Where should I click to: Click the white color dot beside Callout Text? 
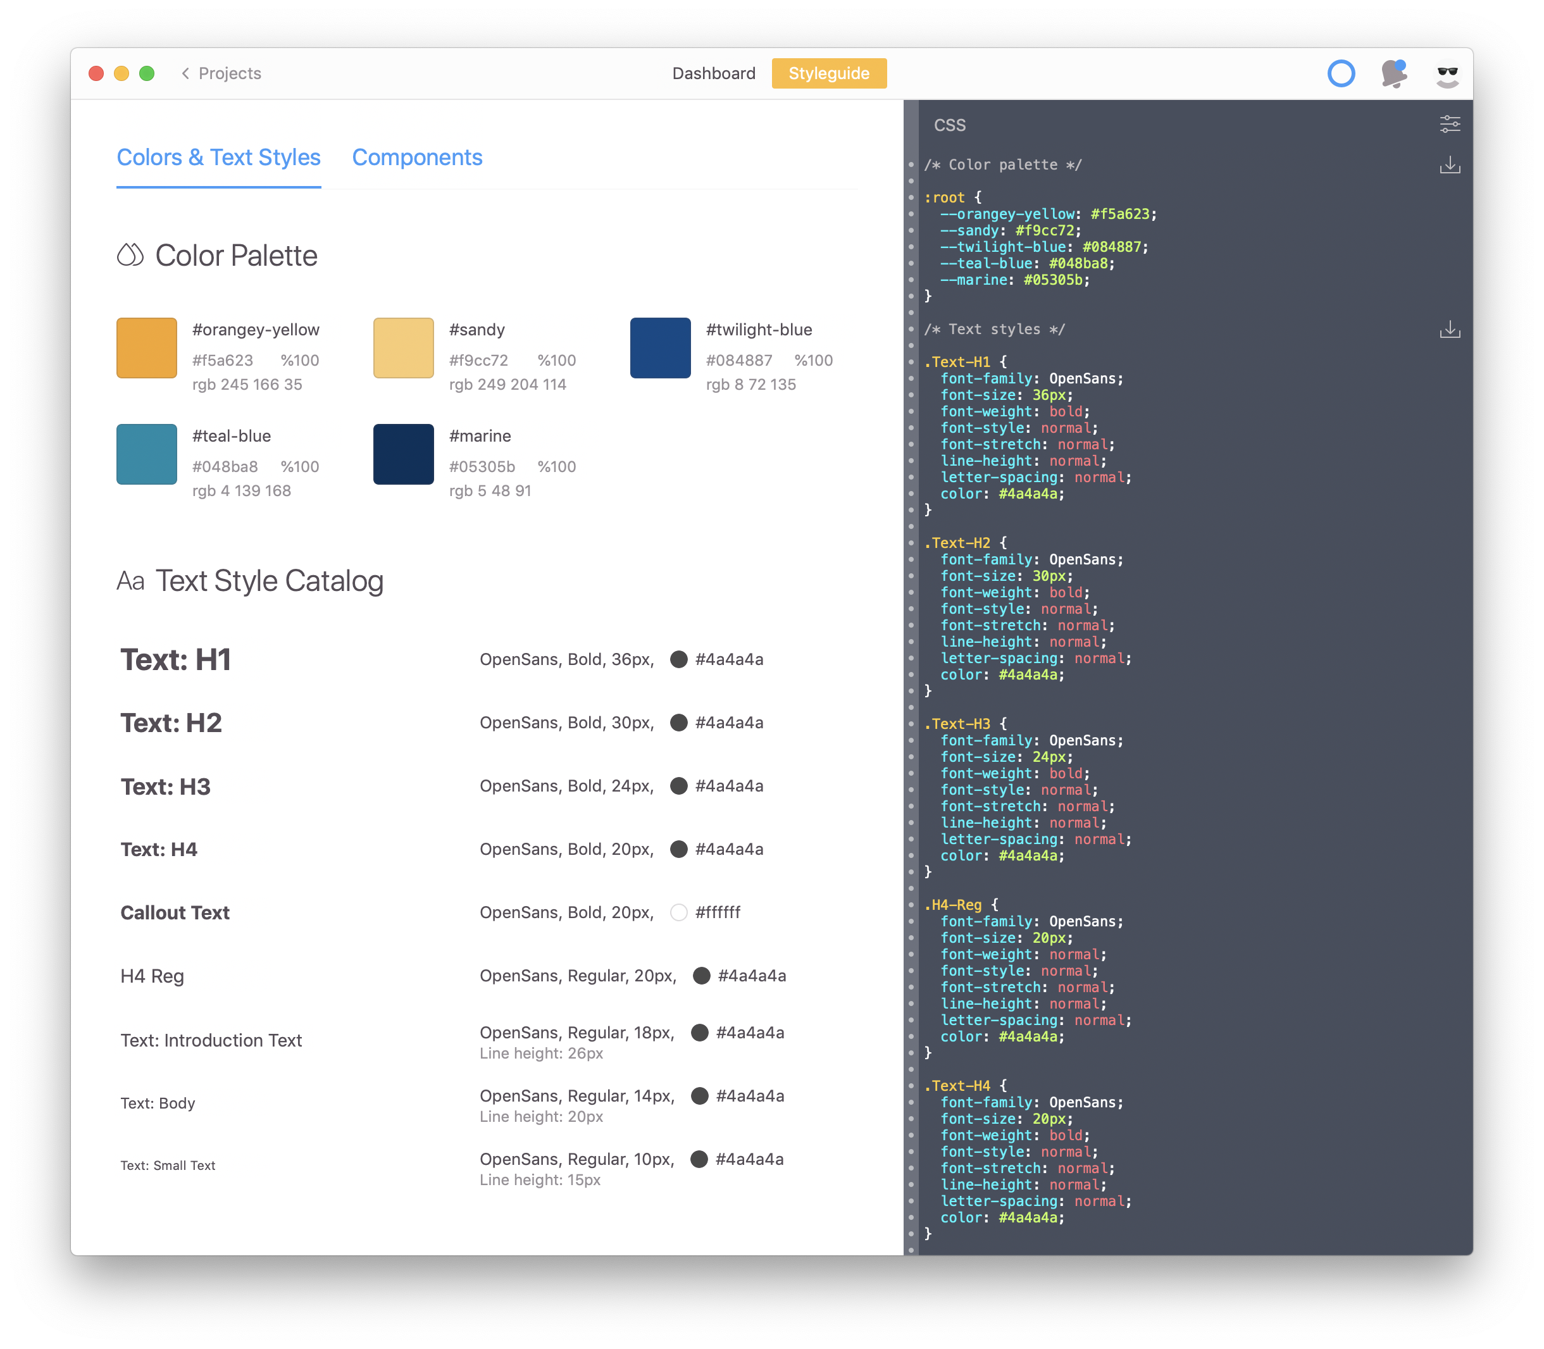click(678, 912)
